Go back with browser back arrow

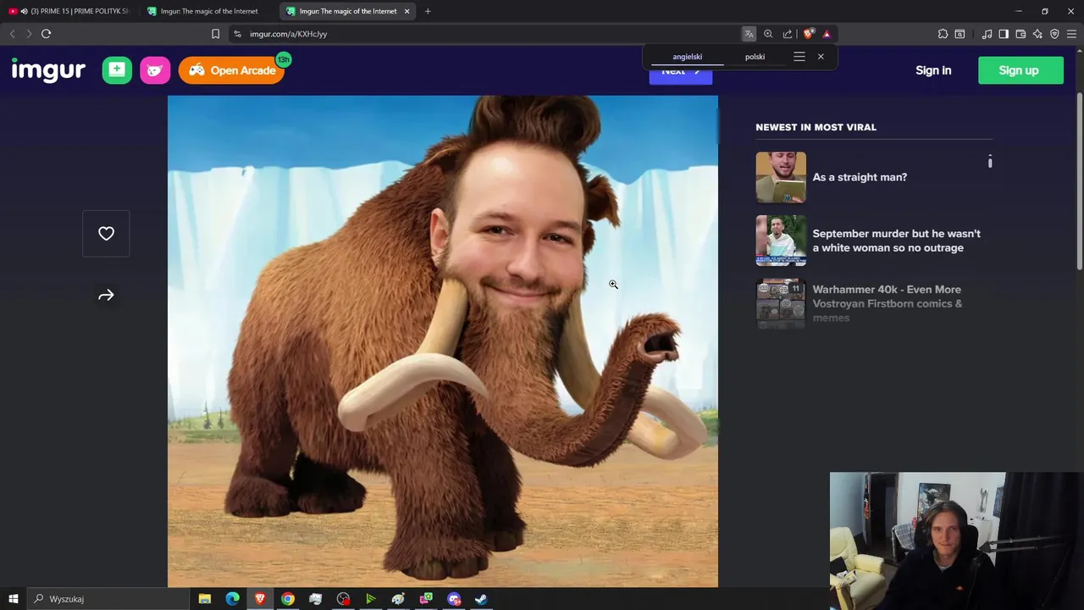click(x=12, y=34)
